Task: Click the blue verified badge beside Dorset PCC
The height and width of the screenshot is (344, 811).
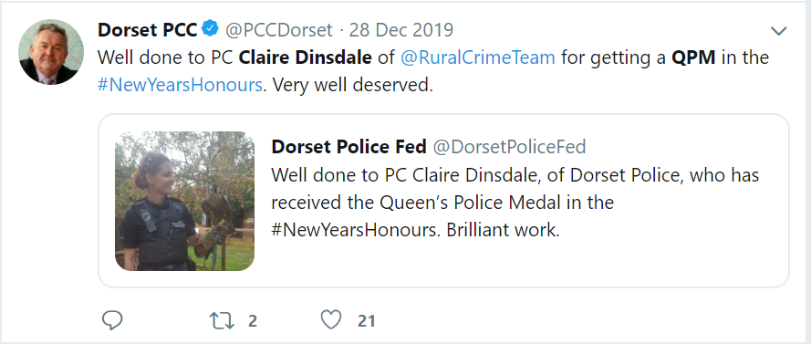Action: 210,29
